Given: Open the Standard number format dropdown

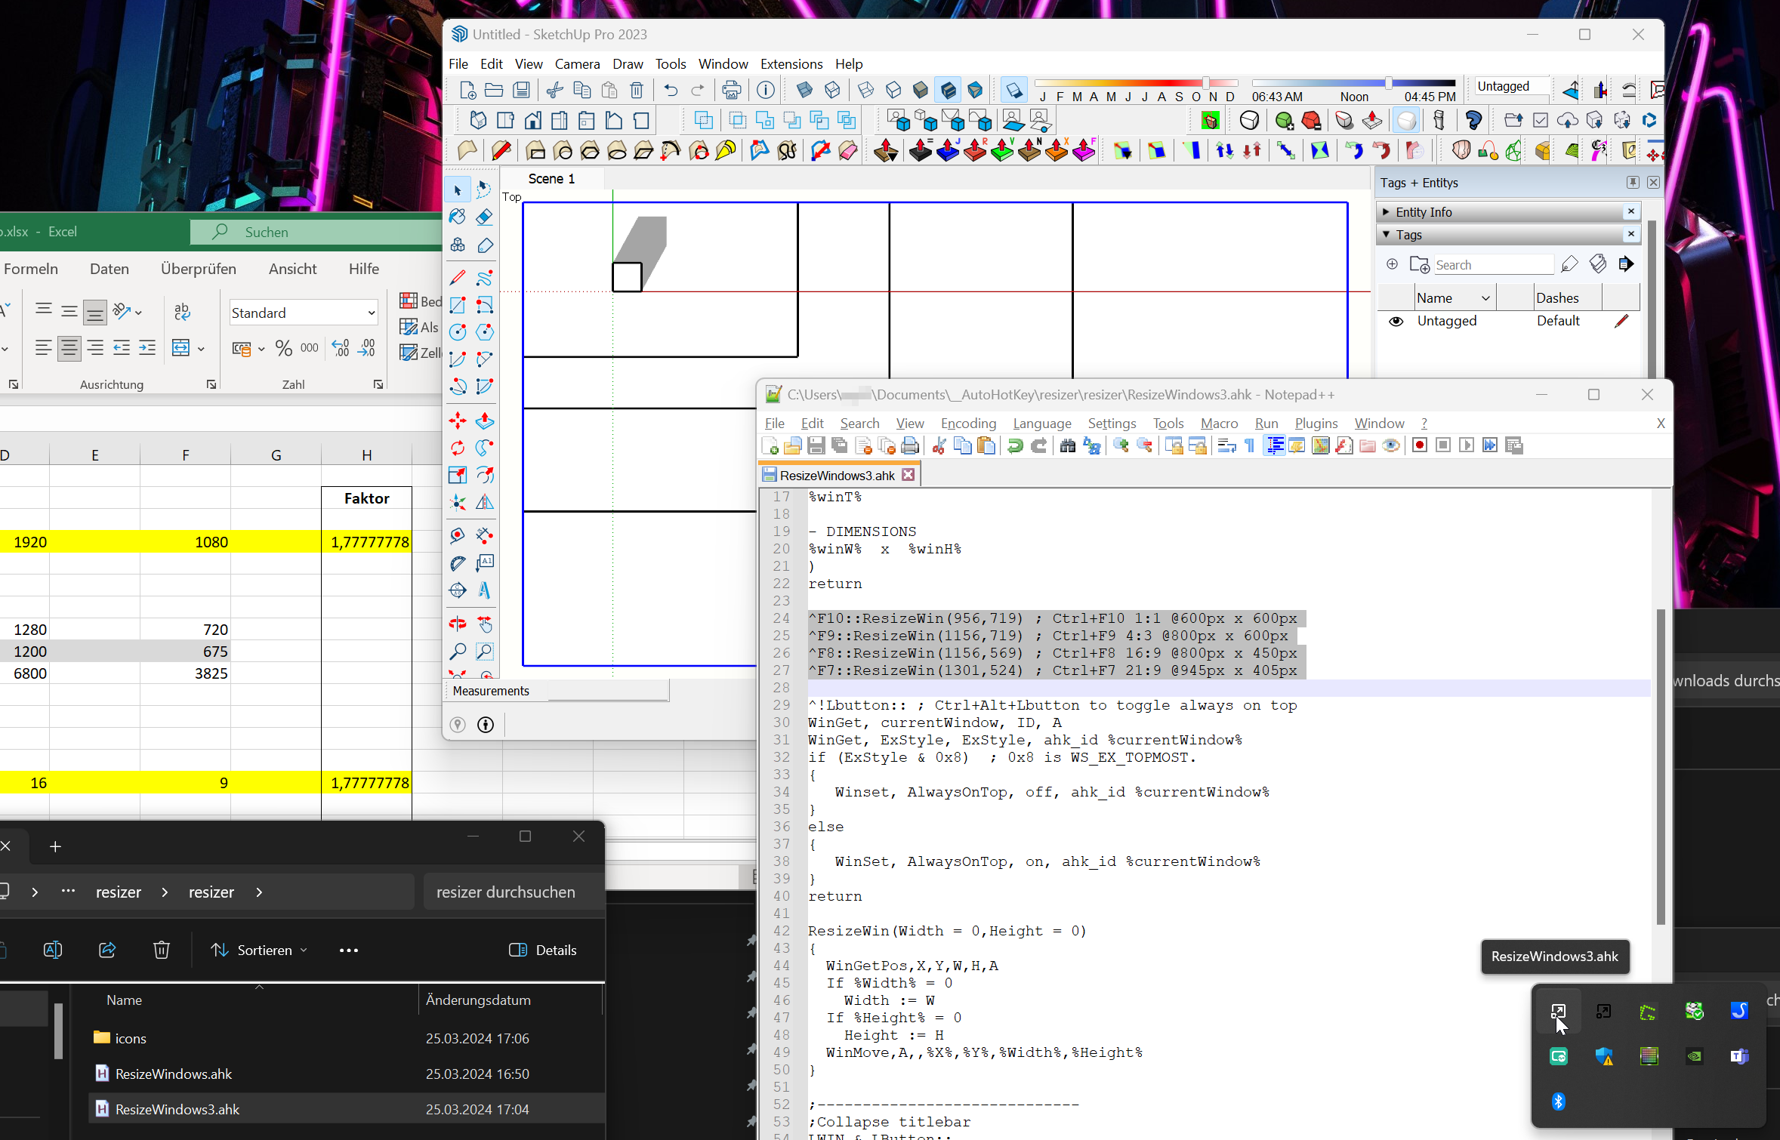Looking at the screenshot, I should [371, 313].
